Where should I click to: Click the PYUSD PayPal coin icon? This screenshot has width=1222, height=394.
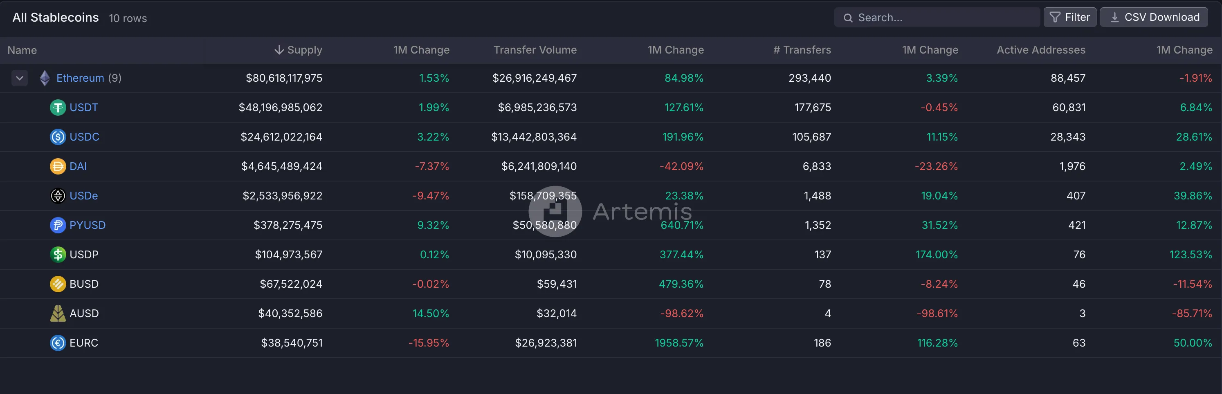[58, 225]
